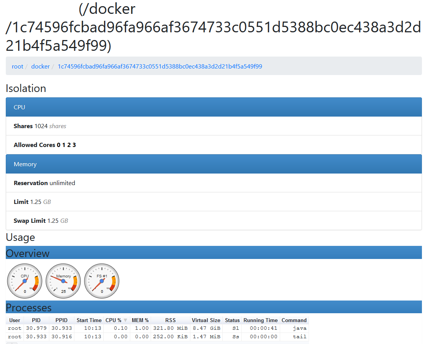This screenshot has width=425, height=344.
Task: Click the Isolation heading
Action: 26,89
